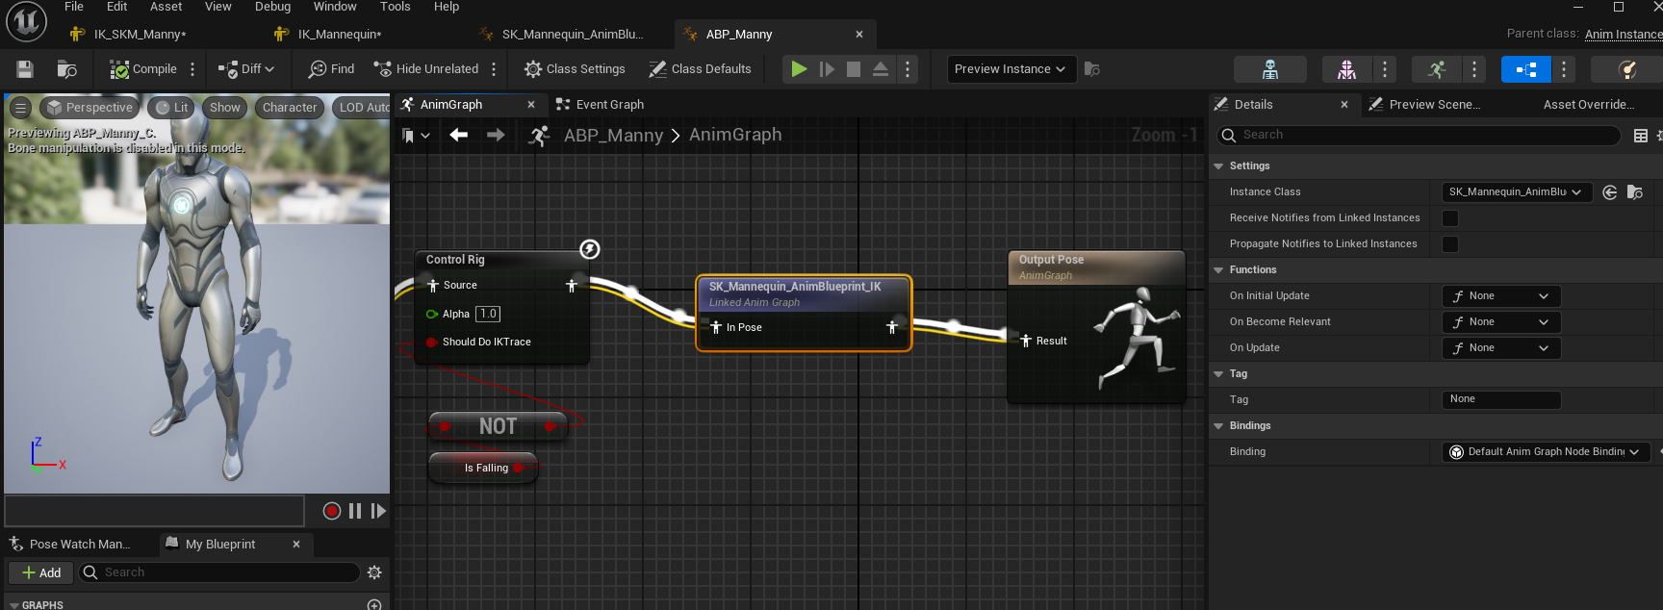Select the blue Blueprint mode icon
The width and height of the screenshot is (1663, 610).
tap(1526, 69)
